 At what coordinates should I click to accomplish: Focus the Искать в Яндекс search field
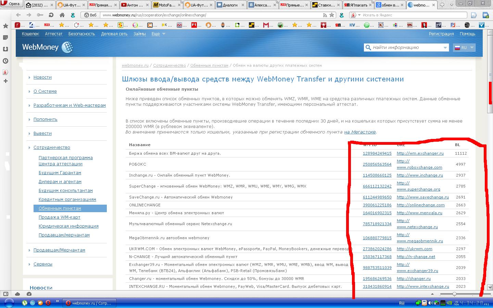pyautogui.click(x=414, y=15)
